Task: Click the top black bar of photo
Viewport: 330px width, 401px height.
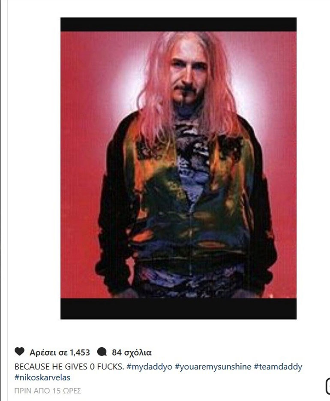Action: coord(178,24)
